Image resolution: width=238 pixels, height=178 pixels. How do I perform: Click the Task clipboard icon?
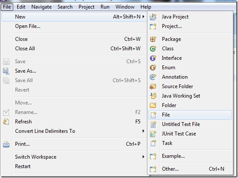(x=153, y=143)
